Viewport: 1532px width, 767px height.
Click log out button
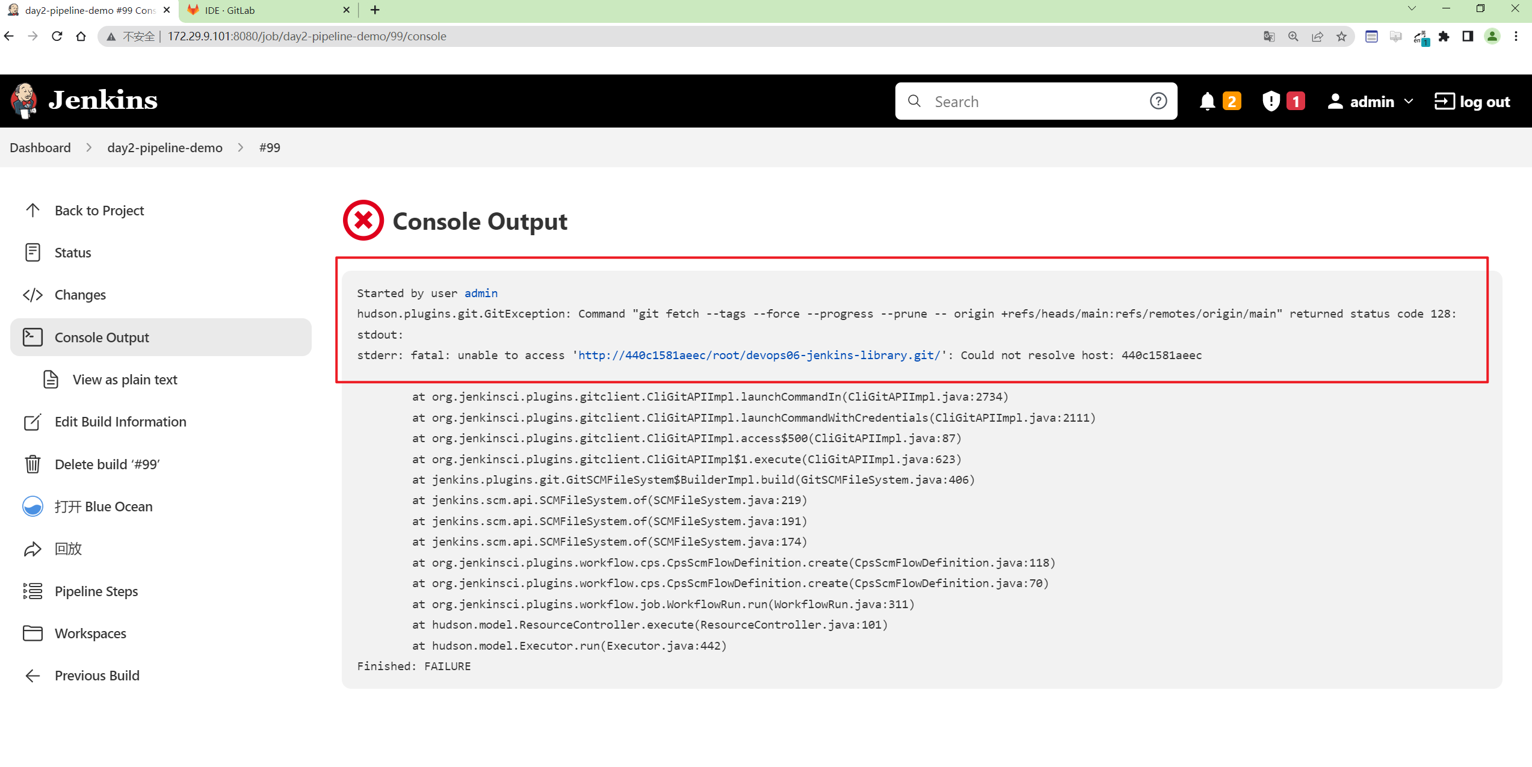click(1472, 102)
